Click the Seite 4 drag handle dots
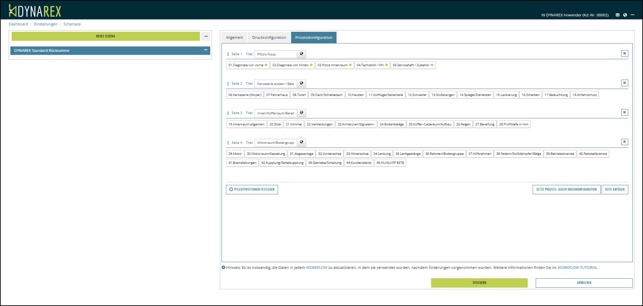643x306 pixels. point(228,143)
